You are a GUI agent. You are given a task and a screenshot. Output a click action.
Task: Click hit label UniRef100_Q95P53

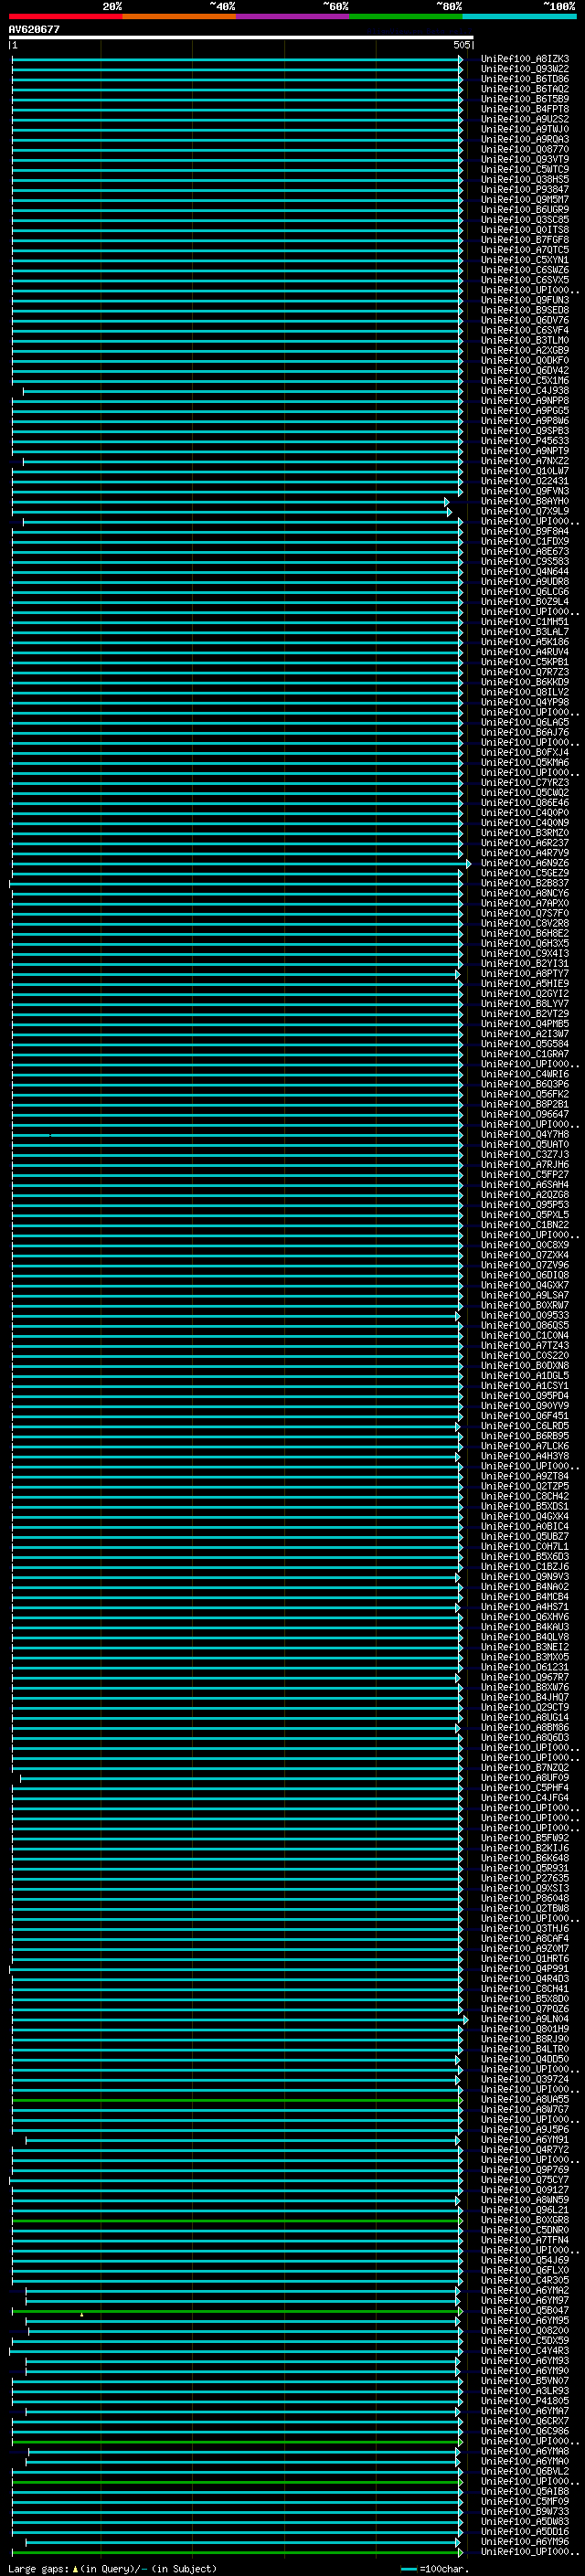pyautogui.click(x=524, y=1205)
